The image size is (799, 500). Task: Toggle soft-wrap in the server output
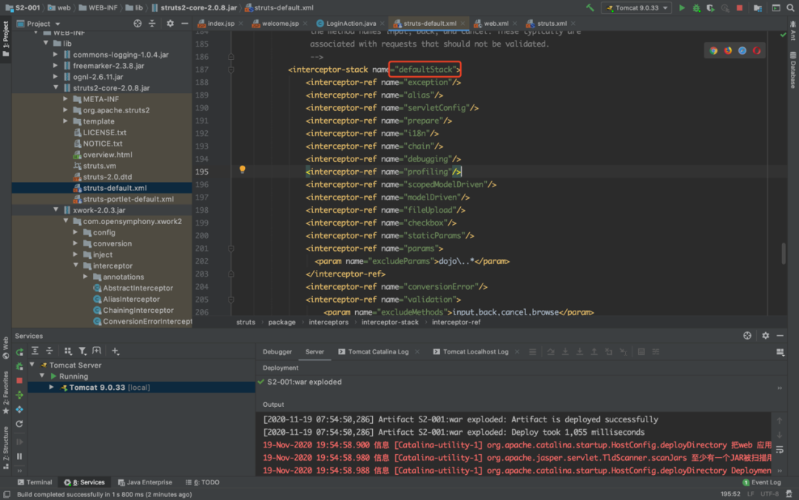point(780,450)
